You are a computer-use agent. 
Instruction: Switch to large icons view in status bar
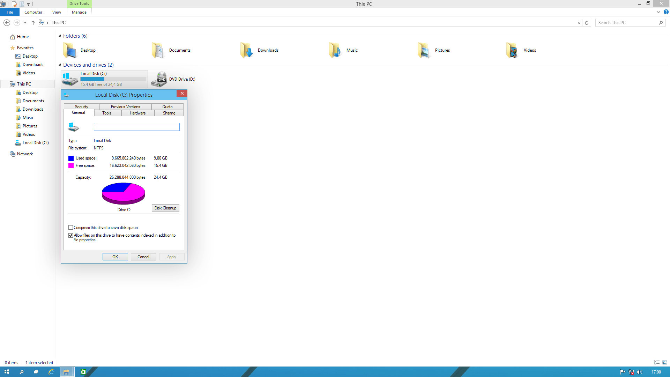click(x=665, y=362)
